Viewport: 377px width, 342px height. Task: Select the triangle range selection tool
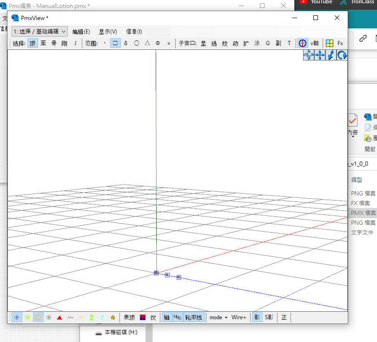pyautogui.click(x=147, y=43)
